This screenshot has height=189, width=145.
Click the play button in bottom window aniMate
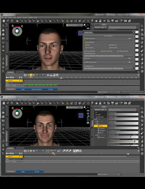(x=31, y=151)
